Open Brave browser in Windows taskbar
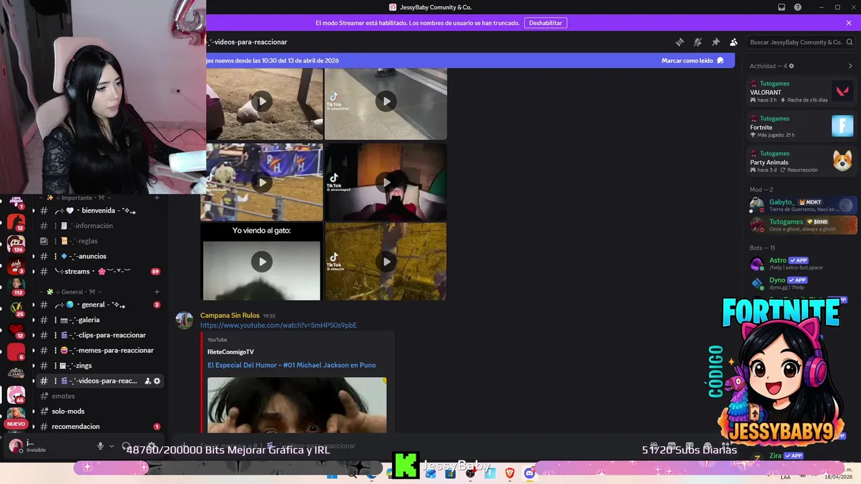Viewport: 861px width, 484px height. click(509, 473)
